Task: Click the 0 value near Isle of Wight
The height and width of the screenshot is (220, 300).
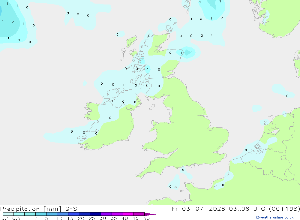Action: [x=183, y=170]
